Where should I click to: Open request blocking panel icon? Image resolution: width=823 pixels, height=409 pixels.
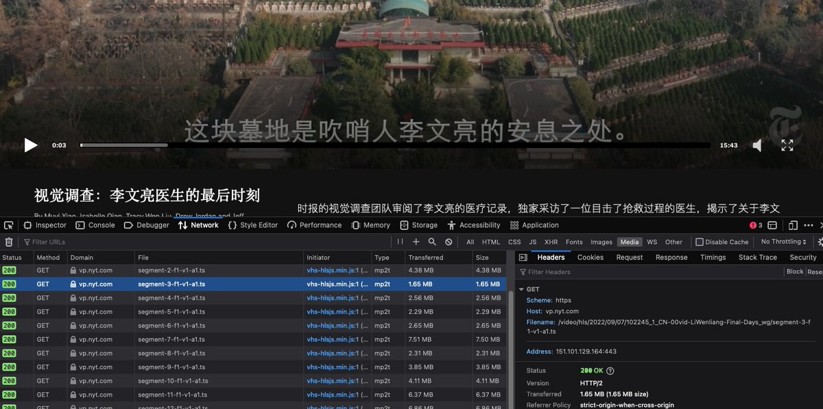tap(449, 242)
